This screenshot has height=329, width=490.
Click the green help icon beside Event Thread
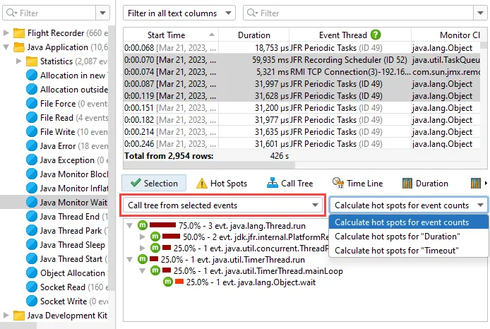376,35
